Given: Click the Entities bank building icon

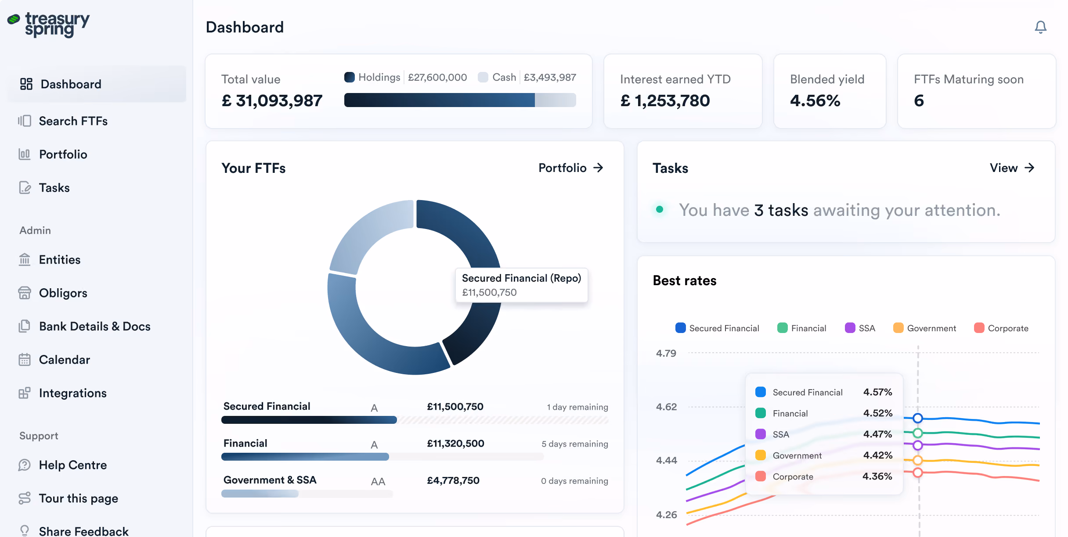Looking at the screenshot, I should (25, 259).
